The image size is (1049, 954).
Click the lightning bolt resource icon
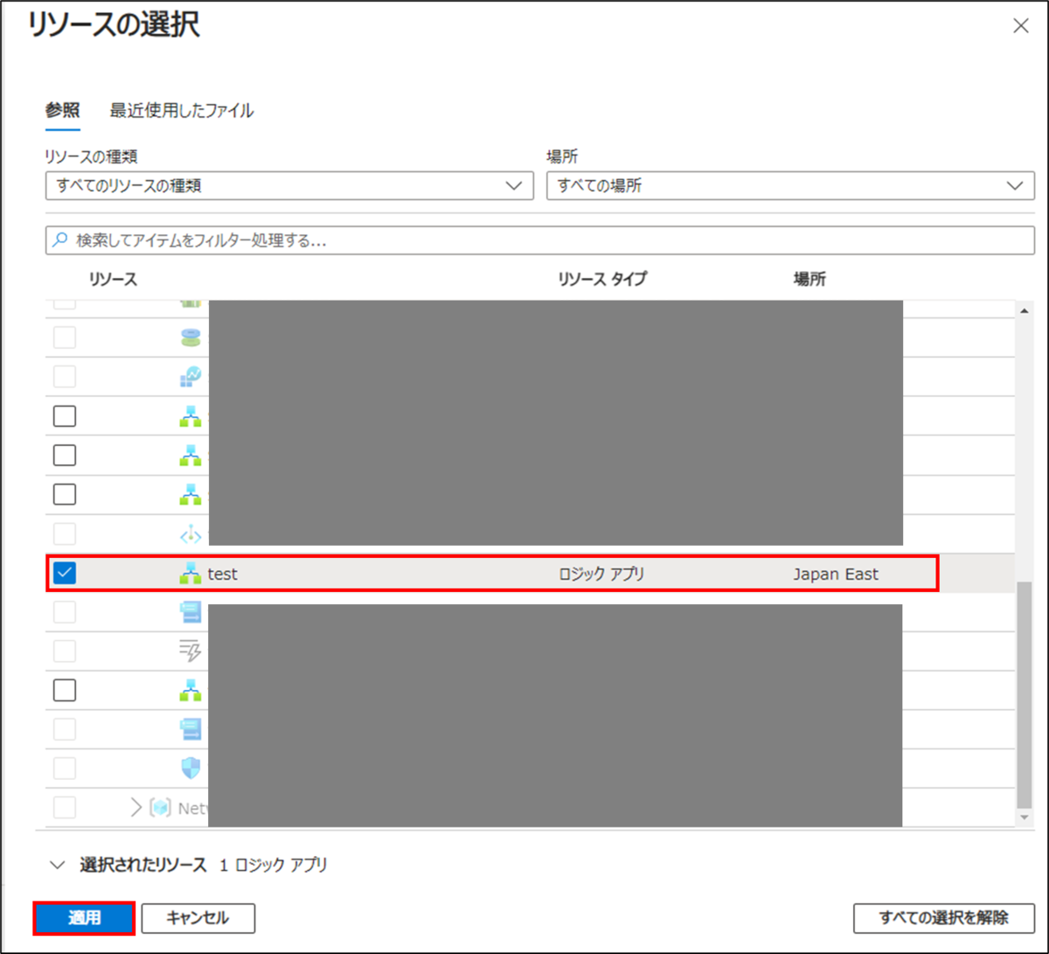click(190, 651)
